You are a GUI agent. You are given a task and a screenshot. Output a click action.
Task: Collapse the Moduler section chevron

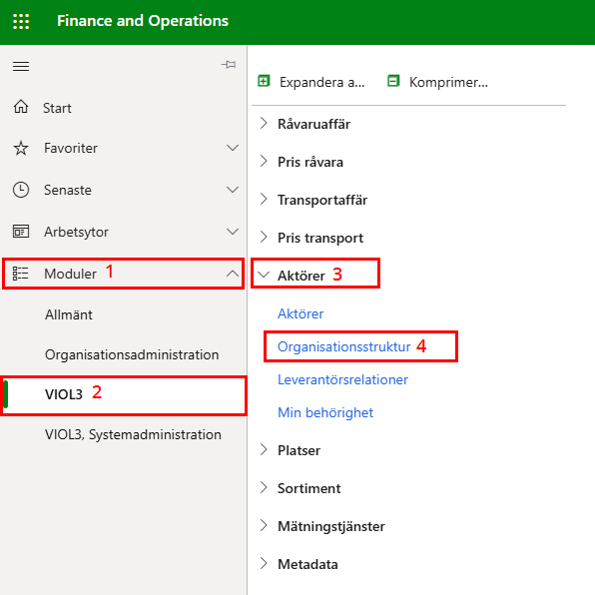point(233,274)
